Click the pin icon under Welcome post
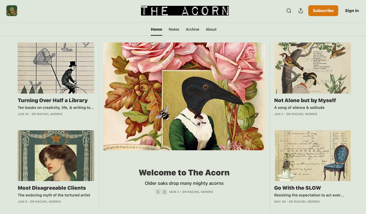Screen dimensions: 366x214 (158, 192)
